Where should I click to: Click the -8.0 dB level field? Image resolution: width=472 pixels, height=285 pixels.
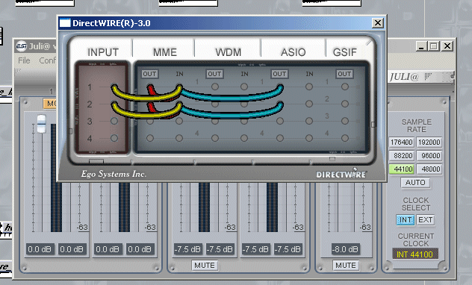pyautogui.click(x=345, y=249)
